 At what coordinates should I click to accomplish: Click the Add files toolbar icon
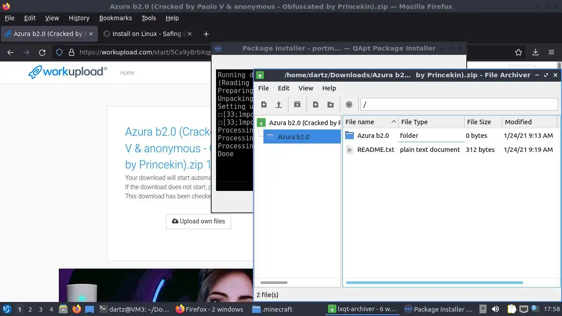(316, 104)
